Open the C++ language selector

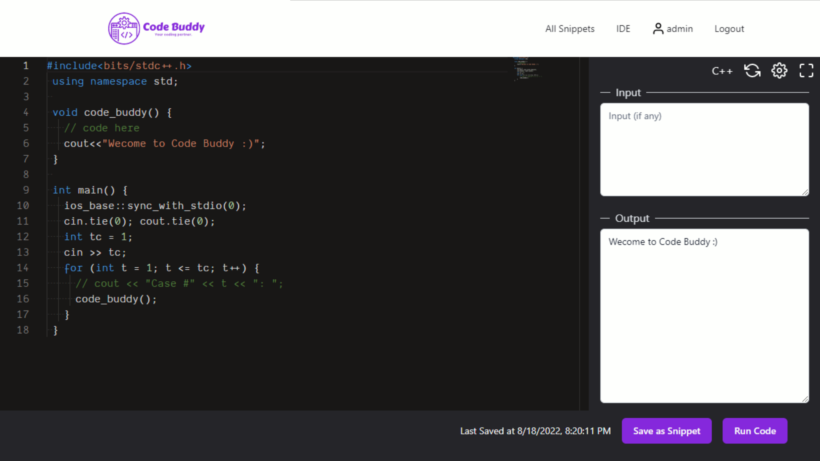click(x=722, y=71)
